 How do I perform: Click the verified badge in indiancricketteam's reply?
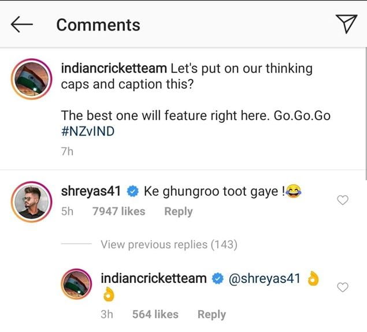(218, 279)
